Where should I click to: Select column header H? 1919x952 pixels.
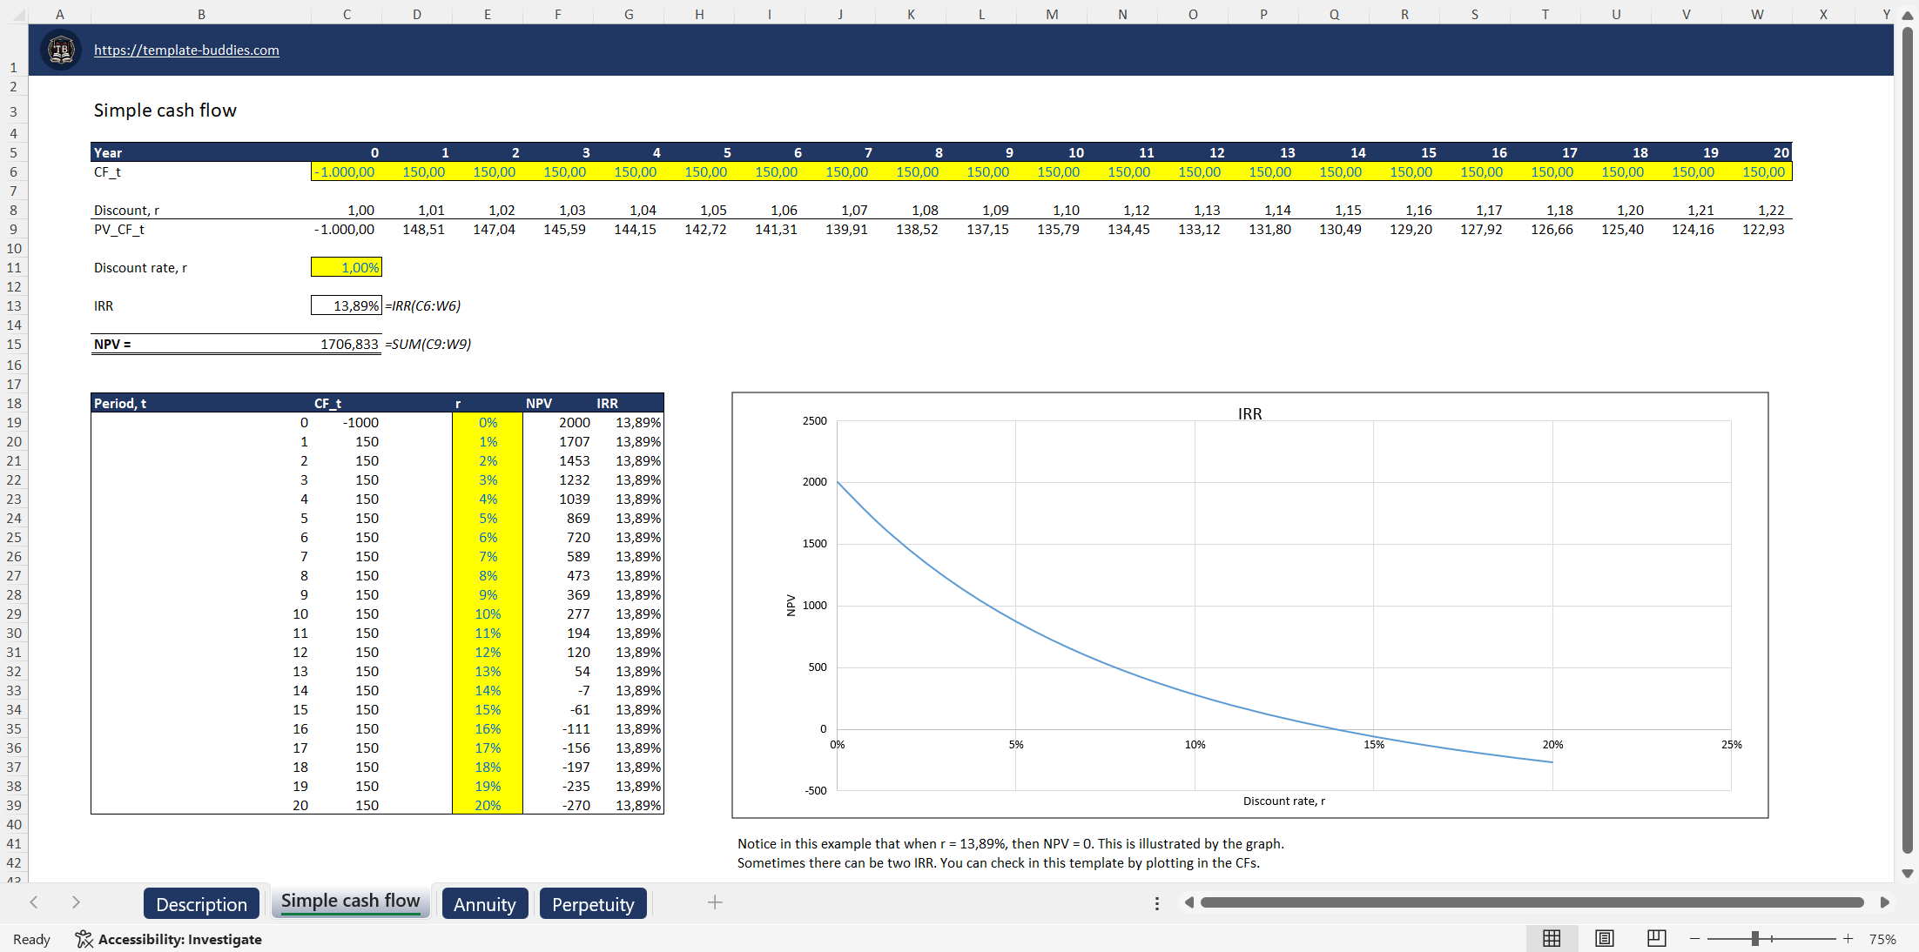(699, 14)
